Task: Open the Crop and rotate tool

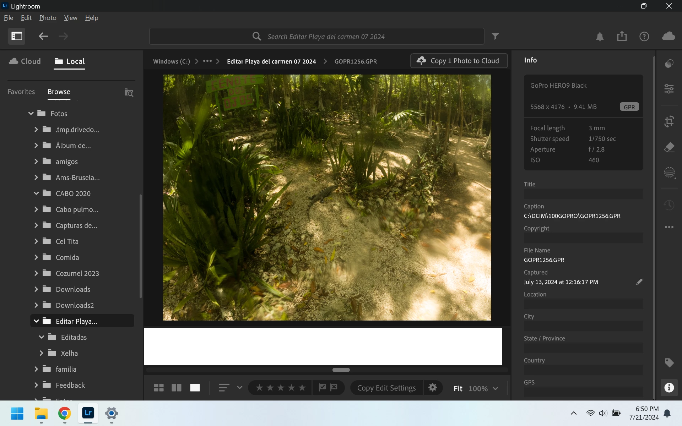Action: click(x=669, y=121)
